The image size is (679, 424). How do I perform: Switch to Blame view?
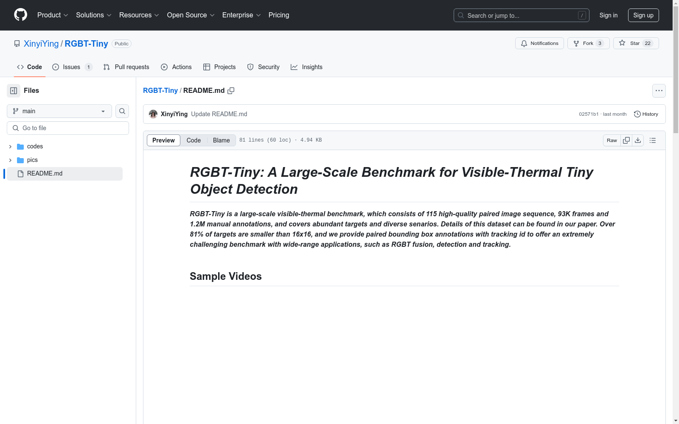point(221,140)
